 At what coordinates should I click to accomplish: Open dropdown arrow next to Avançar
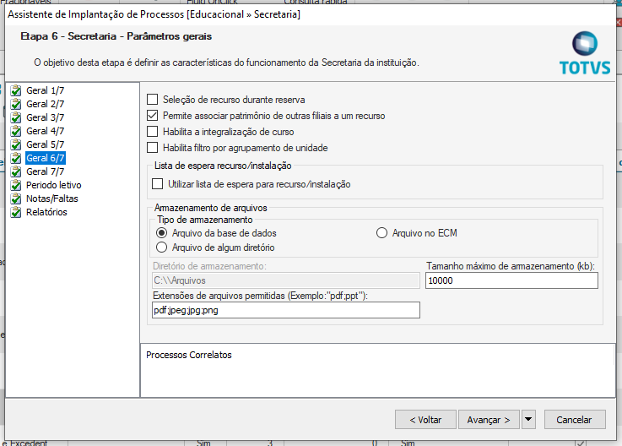[529, 419]
